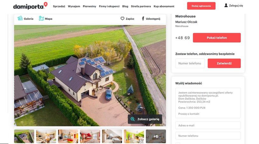This screenshot has width=259, height=144.
Task: Click the magnifier icon in Zobacz galerię
Action: (133, 119)
